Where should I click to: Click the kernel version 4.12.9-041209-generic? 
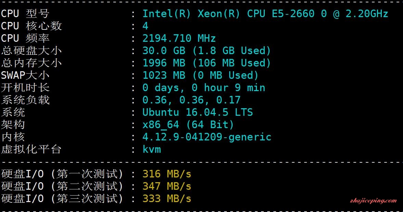tap(207, 137)
